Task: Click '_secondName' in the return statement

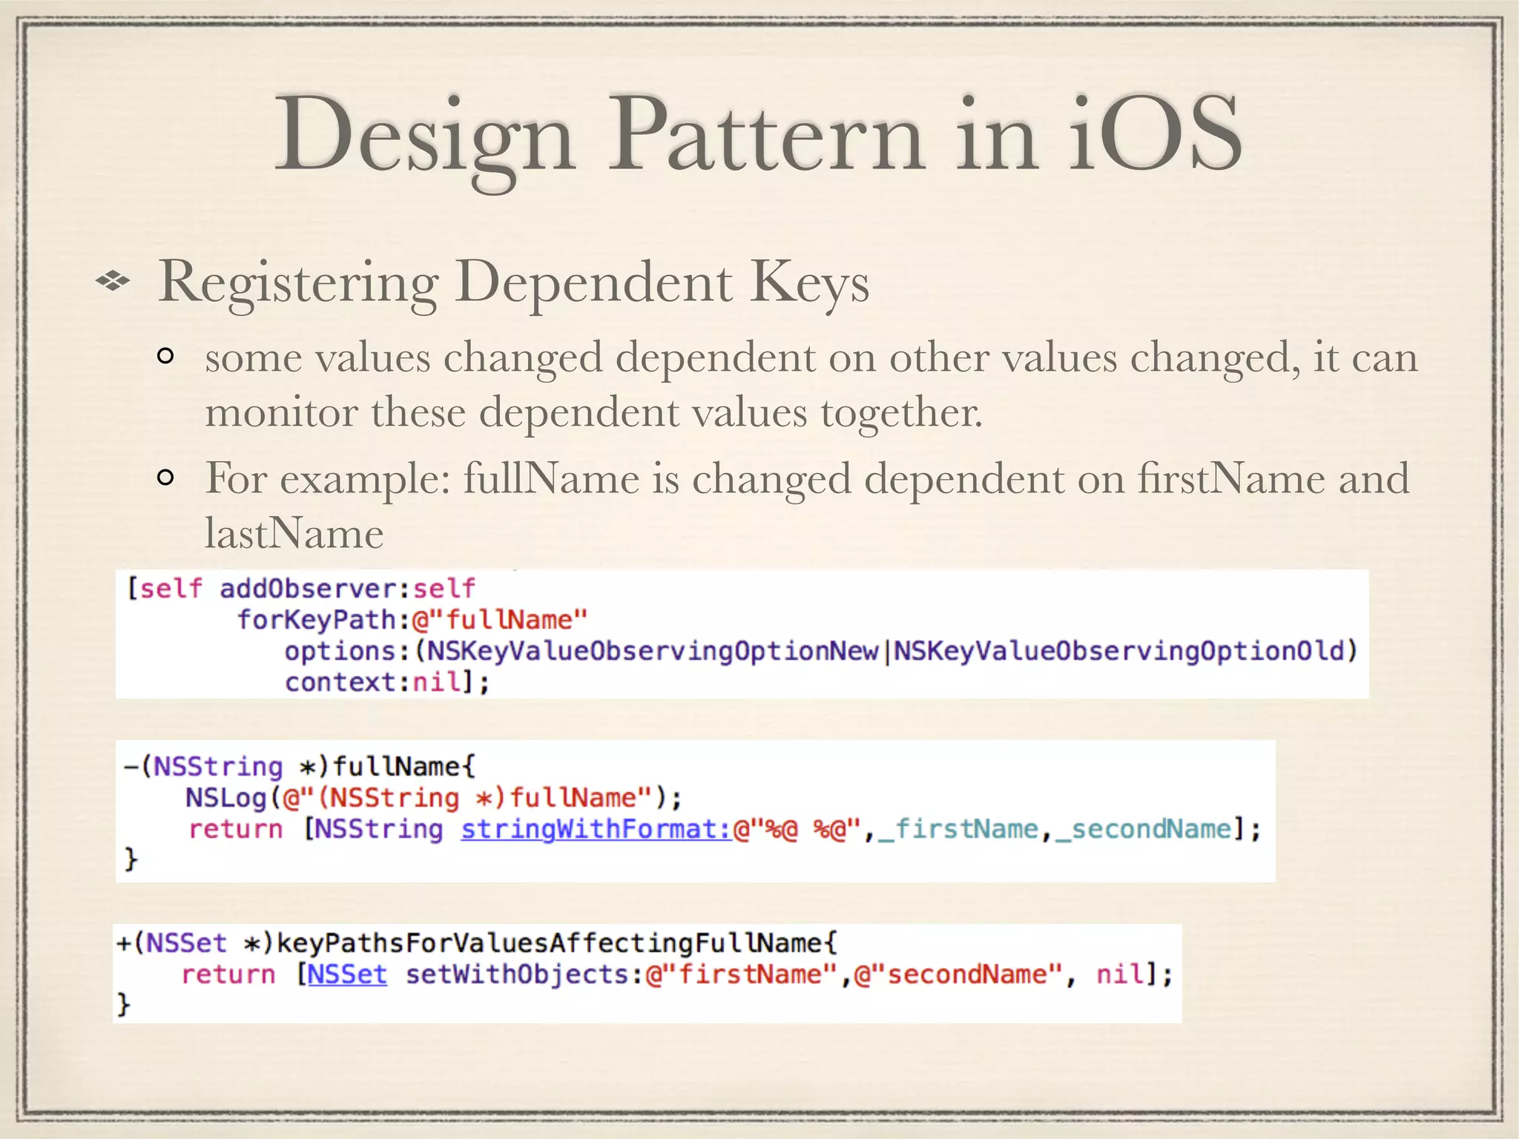Action: 1143,829
